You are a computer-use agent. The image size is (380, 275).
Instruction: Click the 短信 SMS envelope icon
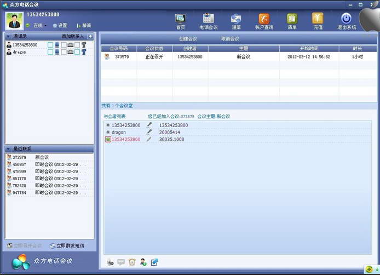236,21
